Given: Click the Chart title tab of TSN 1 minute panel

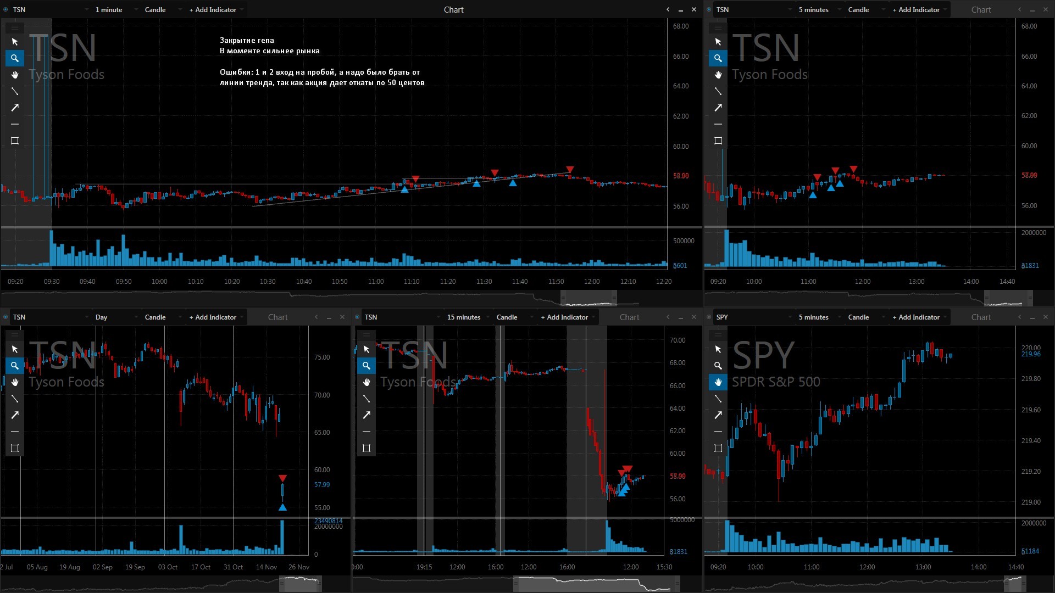Looking at the screenshot, I should click(454, 10).
